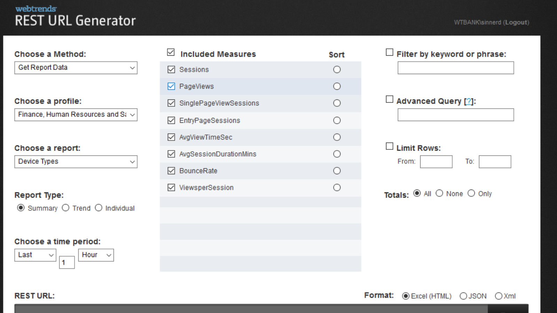Click the Limit Rows To field

pyautogui.click(x=495, y=162)
